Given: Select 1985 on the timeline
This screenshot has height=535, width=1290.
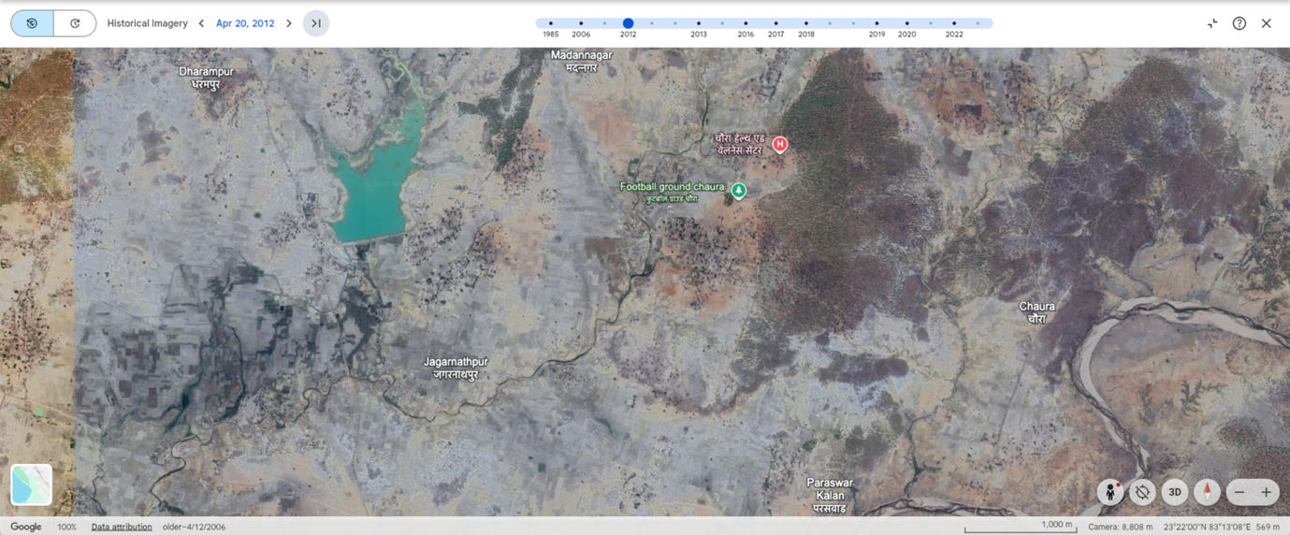Looking at the screenshot, I should [551, 23].
